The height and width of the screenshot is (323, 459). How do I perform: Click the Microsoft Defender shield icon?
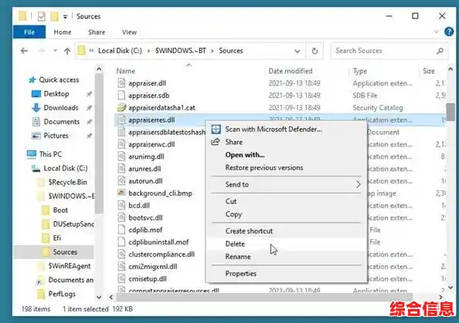click(216, 129)
